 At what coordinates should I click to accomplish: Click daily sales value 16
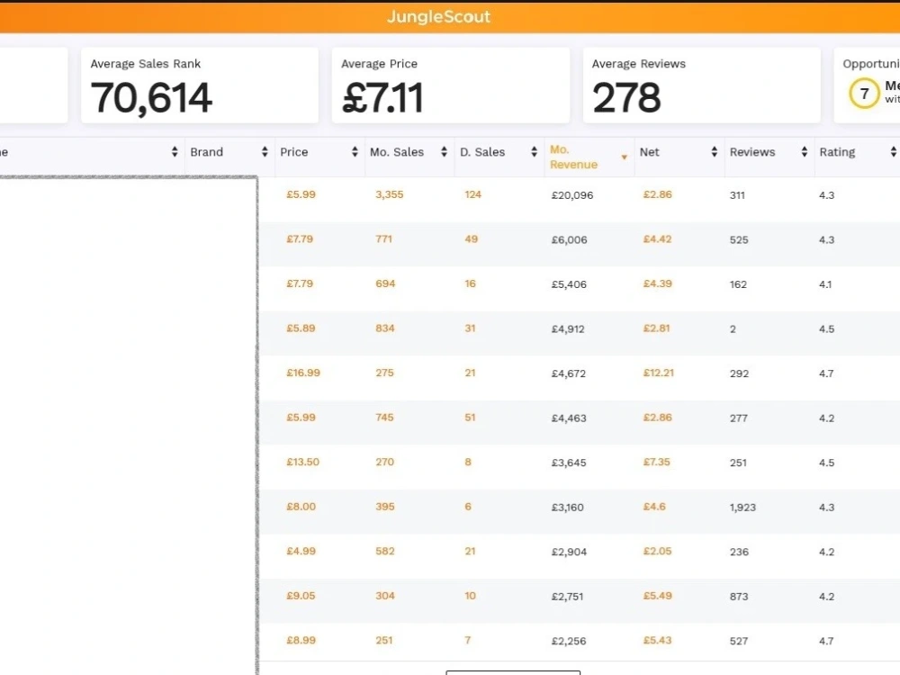tap(470, 283)
